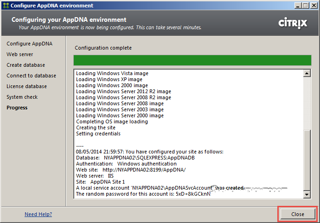Click 'Loading Windows Server 2008 image' line

pos(120,103)
